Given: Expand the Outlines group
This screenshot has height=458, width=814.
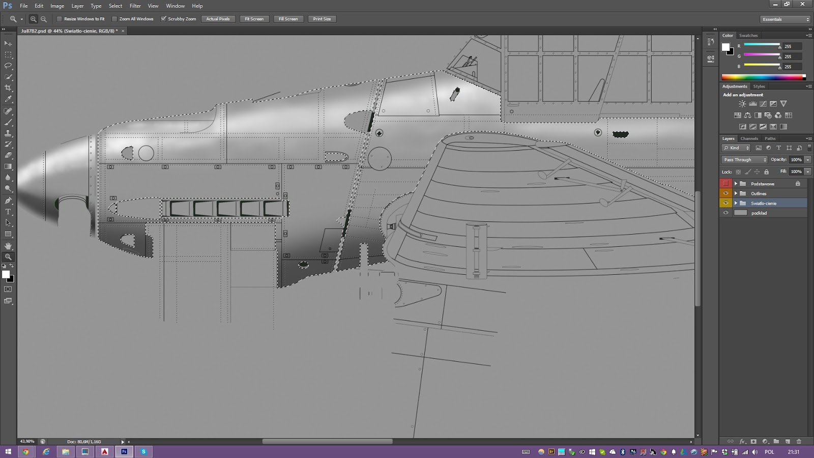Looking at the screenshot, I should pyautogui.click(x=736, y=193).
